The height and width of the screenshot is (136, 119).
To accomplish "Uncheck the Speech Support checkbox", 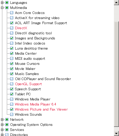I will click(x=12, y=89).
